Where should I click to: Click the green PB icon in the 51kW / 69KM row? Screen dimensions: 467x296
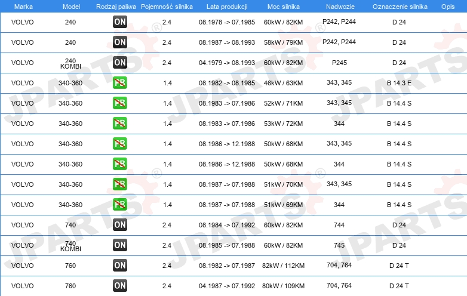click(120, 204)
